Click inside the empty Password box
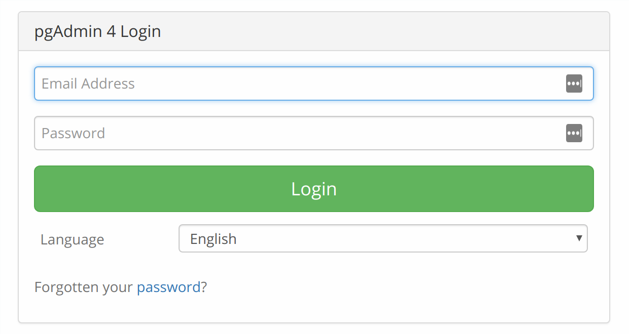Viewport: 629px width, 334px height. tap(254, 133)
